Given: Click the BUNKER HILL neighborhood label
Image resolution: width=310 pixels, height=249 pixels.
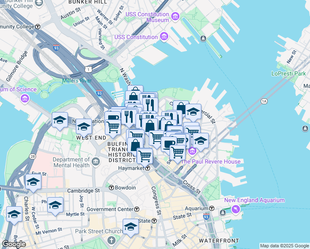Looking at the screenshot, I should coord(87,2).
